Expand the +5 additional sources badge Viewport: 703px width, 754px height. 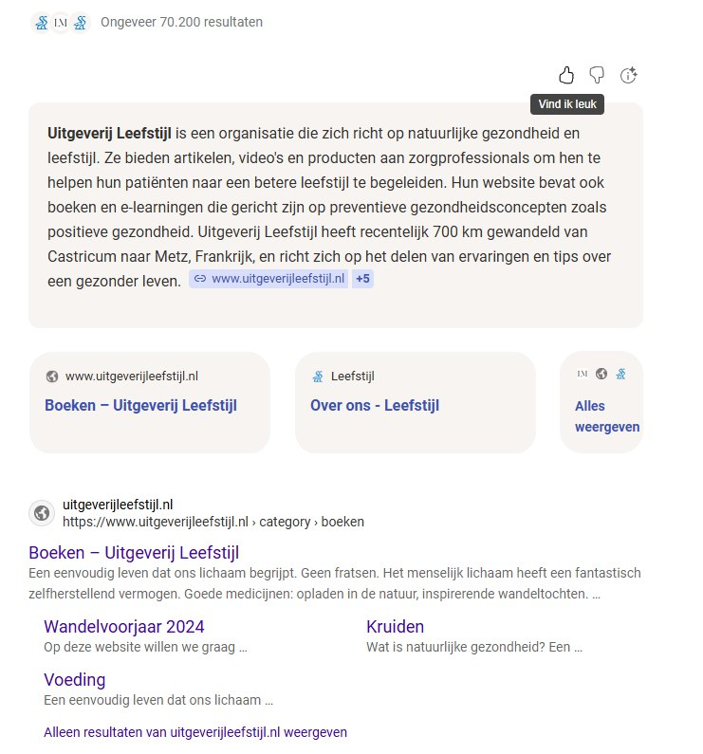(x=362, y=279)
